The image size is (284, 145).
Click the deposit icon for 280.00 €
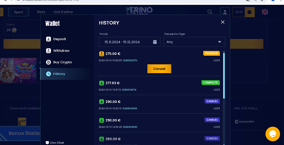101,139
